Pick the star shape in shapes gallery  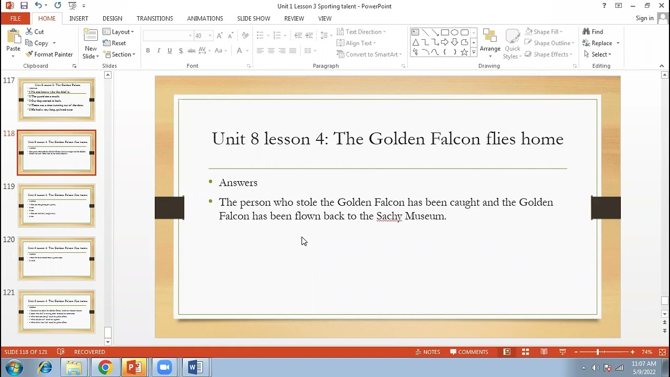point(464,52)
